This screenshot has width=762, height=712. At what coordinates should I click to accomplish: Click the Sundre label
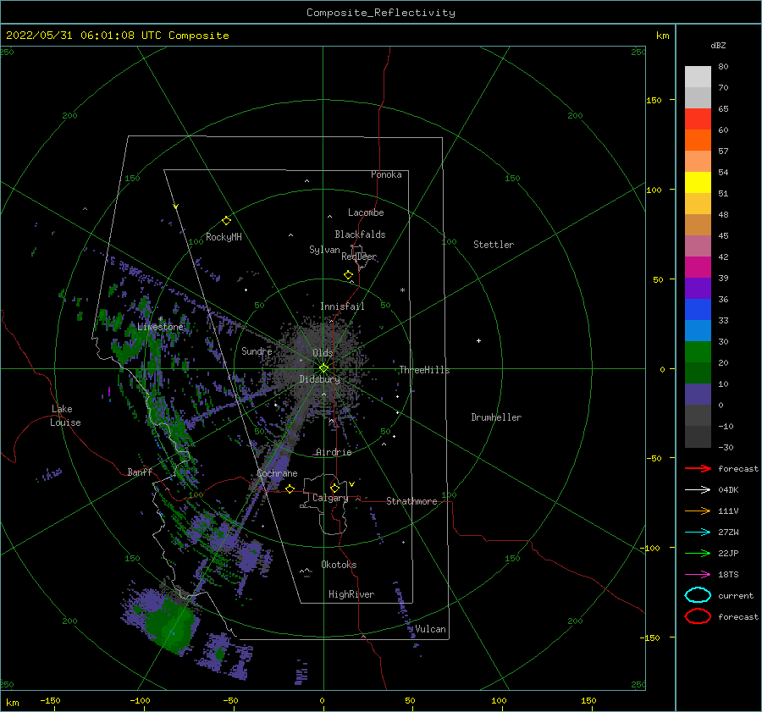tap(257, 350)
